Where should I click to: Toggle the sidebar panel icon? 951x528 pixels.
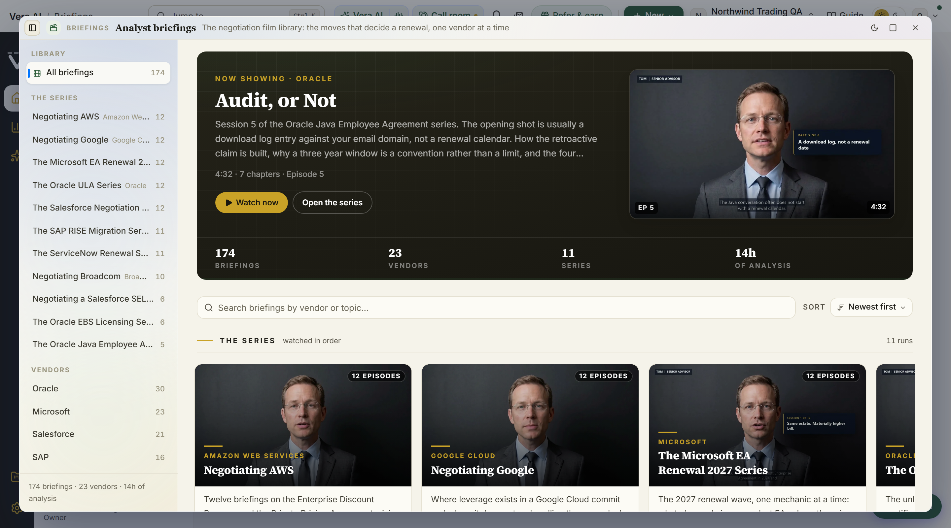pyautogui.click(x=32, y=28)
